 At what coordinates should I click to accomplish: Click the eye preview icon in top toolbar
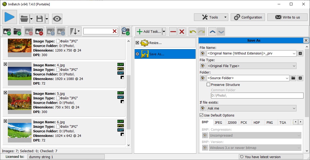[57, 19]
